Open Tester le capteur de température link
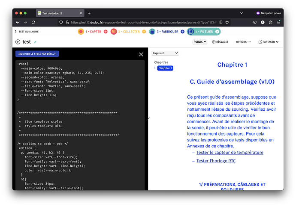Screen dimensions: 296x206 coord(230,153)
